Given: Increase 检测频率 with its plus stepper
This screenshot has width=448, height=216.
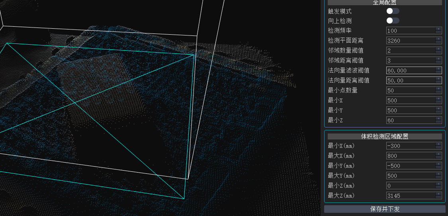Looking at the screenshot, I should click(x=438, y=29).
